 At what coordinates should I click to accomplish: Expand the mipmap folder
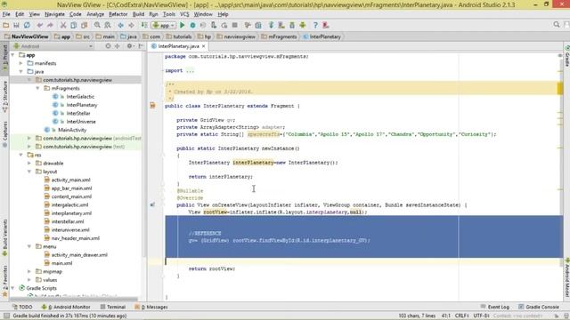(29, 271)
